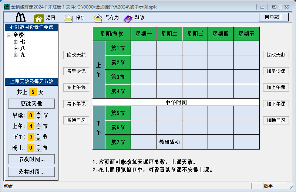Click the 第1节 row header

click(x=118, y=48)
